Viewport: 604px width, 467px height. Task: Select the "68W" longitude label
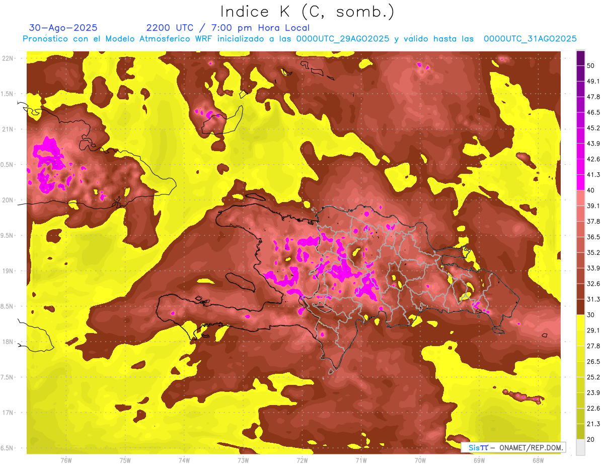click(x=538, y=460)
